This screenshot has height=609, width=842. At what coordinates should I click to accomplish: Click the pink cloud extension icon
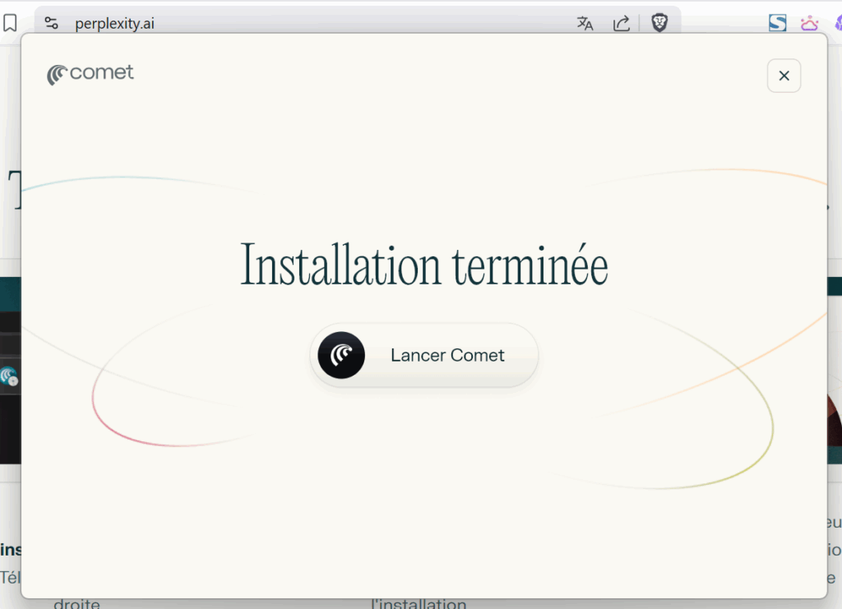click(810, 23)
